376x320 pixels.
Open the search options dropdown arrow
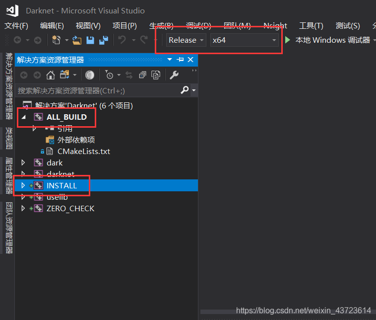194,90
